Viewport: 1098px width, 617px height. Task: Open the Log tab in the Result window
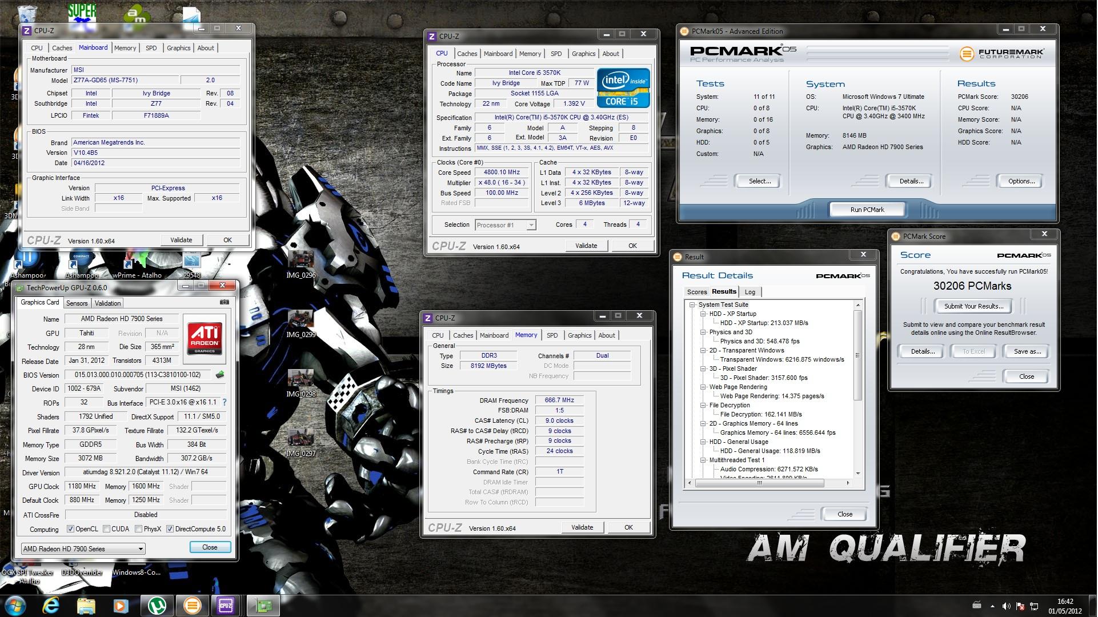pyautogui.click(x=750, y=292)
